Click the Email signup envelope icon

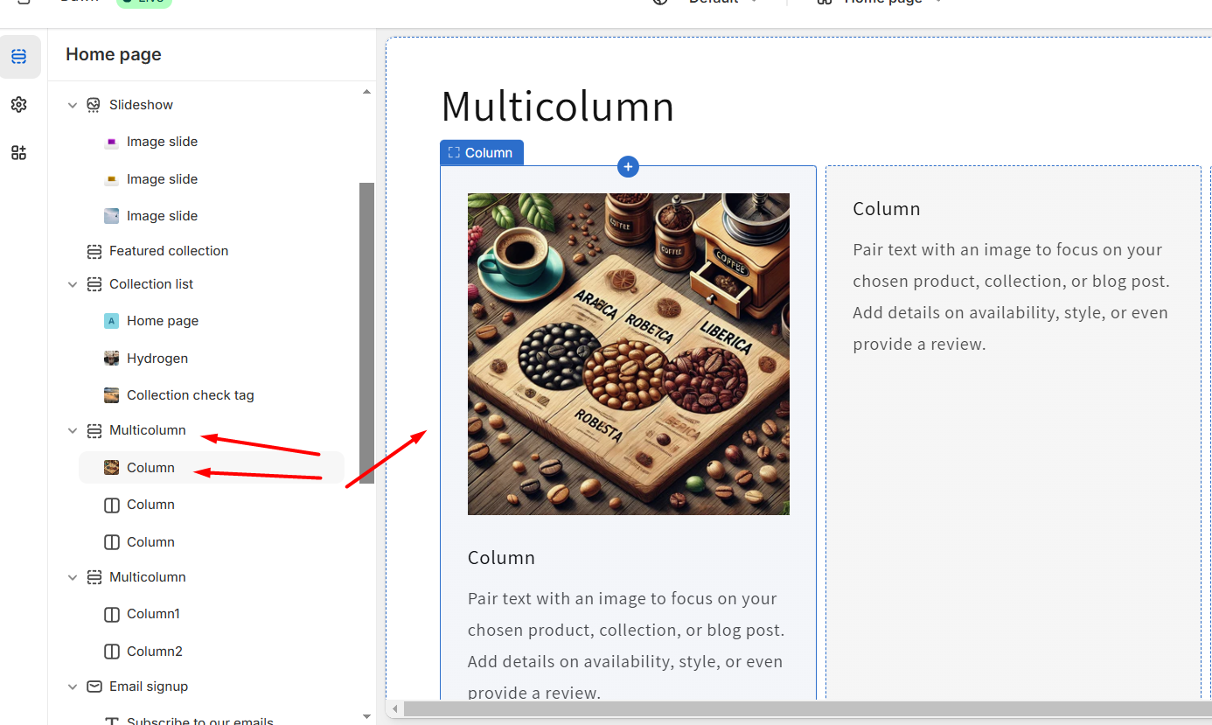pos(94,687)
